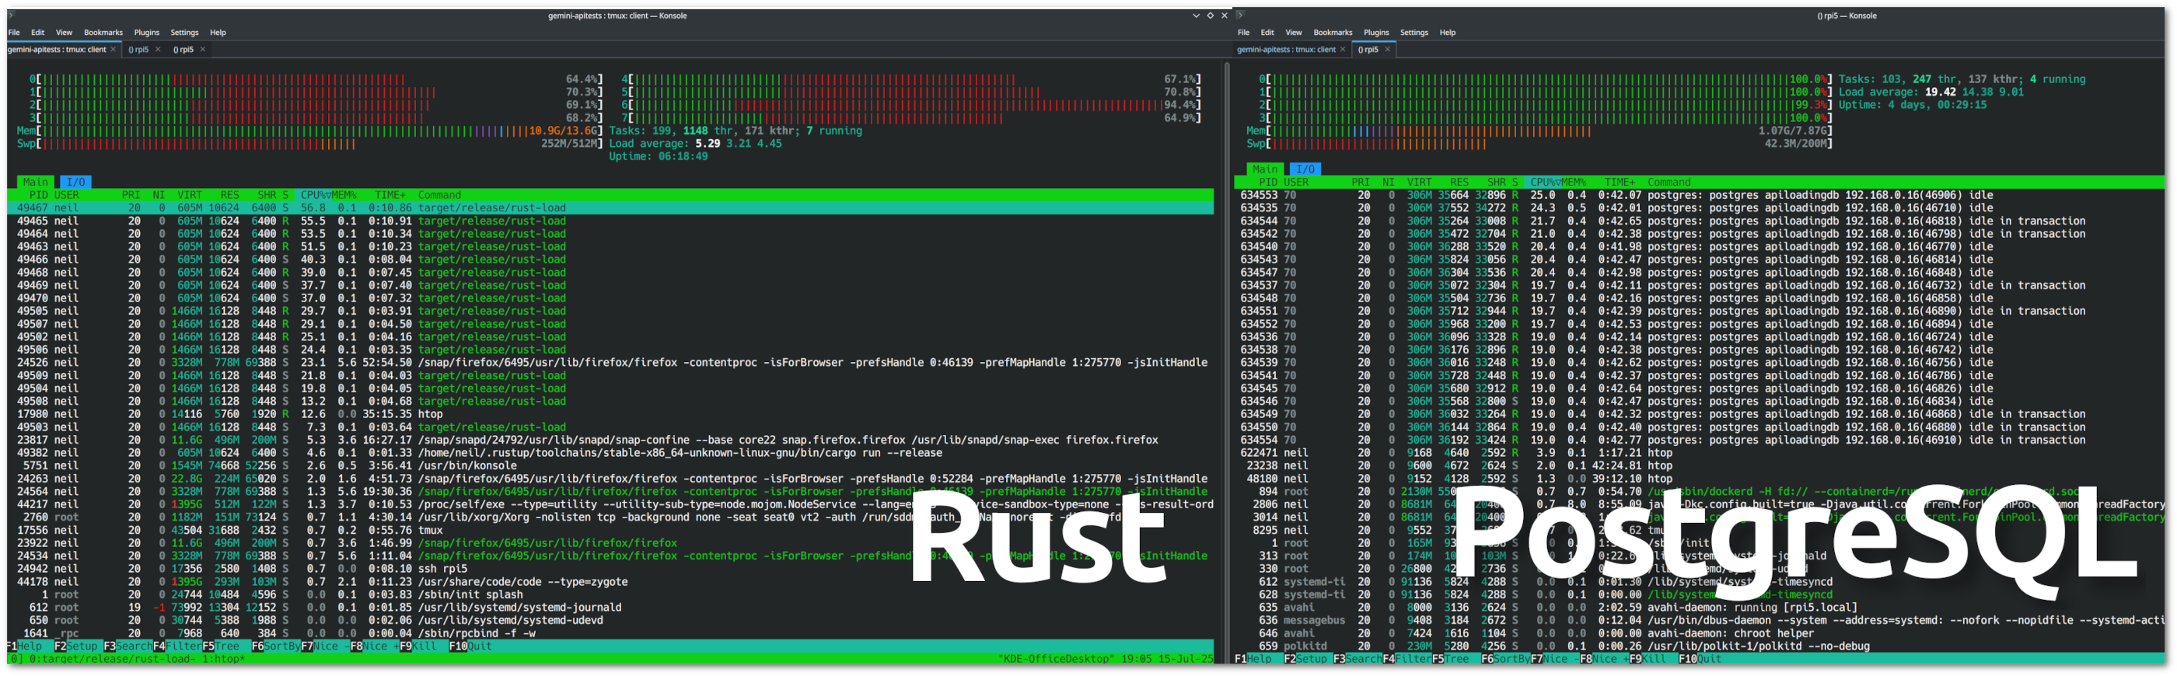2177x676 pixels.
Task: Open View menu in left Konsole window
Action: tap(65, 32)
